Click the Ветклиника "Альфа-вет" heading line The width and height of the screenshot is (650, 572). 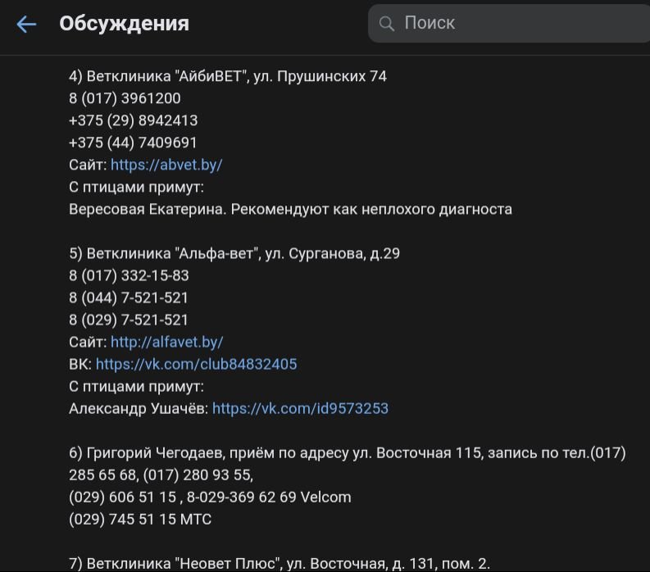point(234,253)
